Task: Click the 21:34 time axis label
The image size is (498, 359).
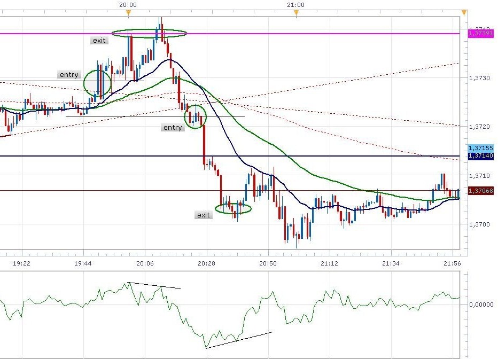Action: click(x=391, y=263)
